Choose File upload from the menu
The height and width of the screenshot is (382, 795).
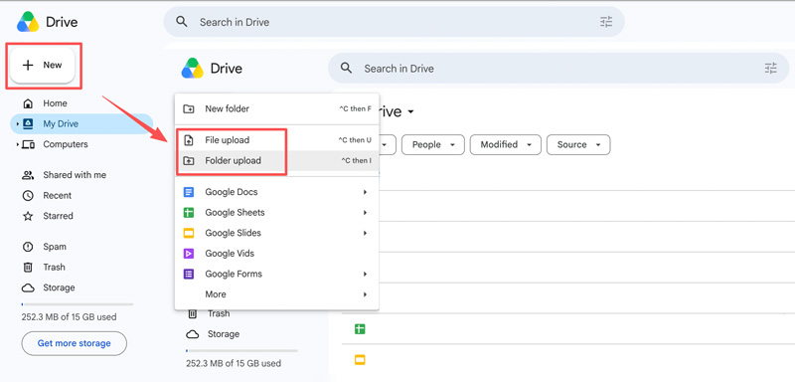click(277, 140)
